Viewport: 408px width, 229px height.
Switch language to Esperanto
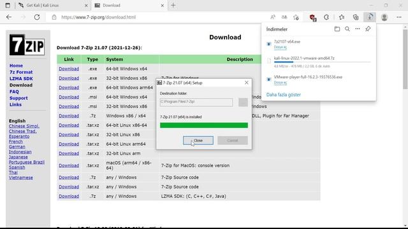pos(19,137)
